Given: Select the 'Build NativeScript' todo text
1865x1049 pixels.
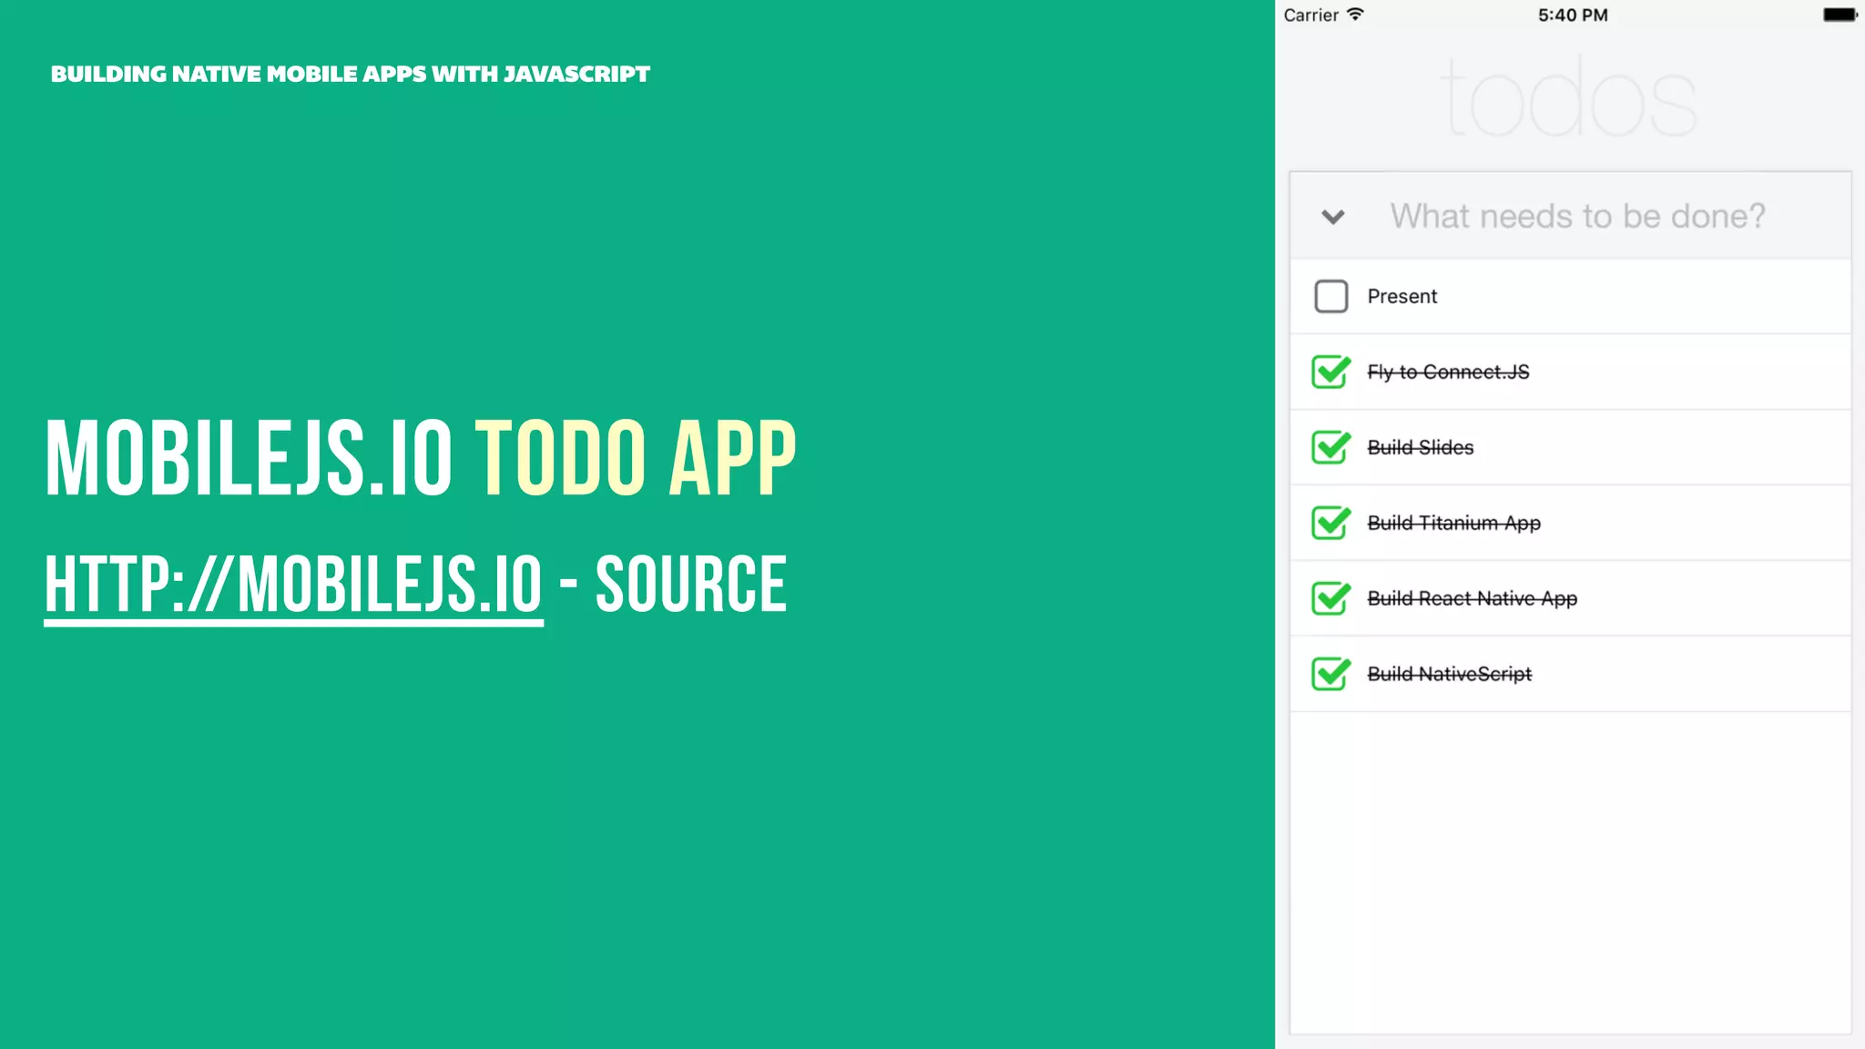Looking at the screenshot, I should [1449, 674].
